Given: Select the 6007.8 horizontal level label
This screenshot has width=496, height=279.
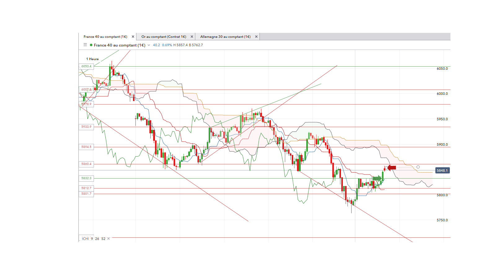Looking at the screenshot, I should tap(86, 90).
